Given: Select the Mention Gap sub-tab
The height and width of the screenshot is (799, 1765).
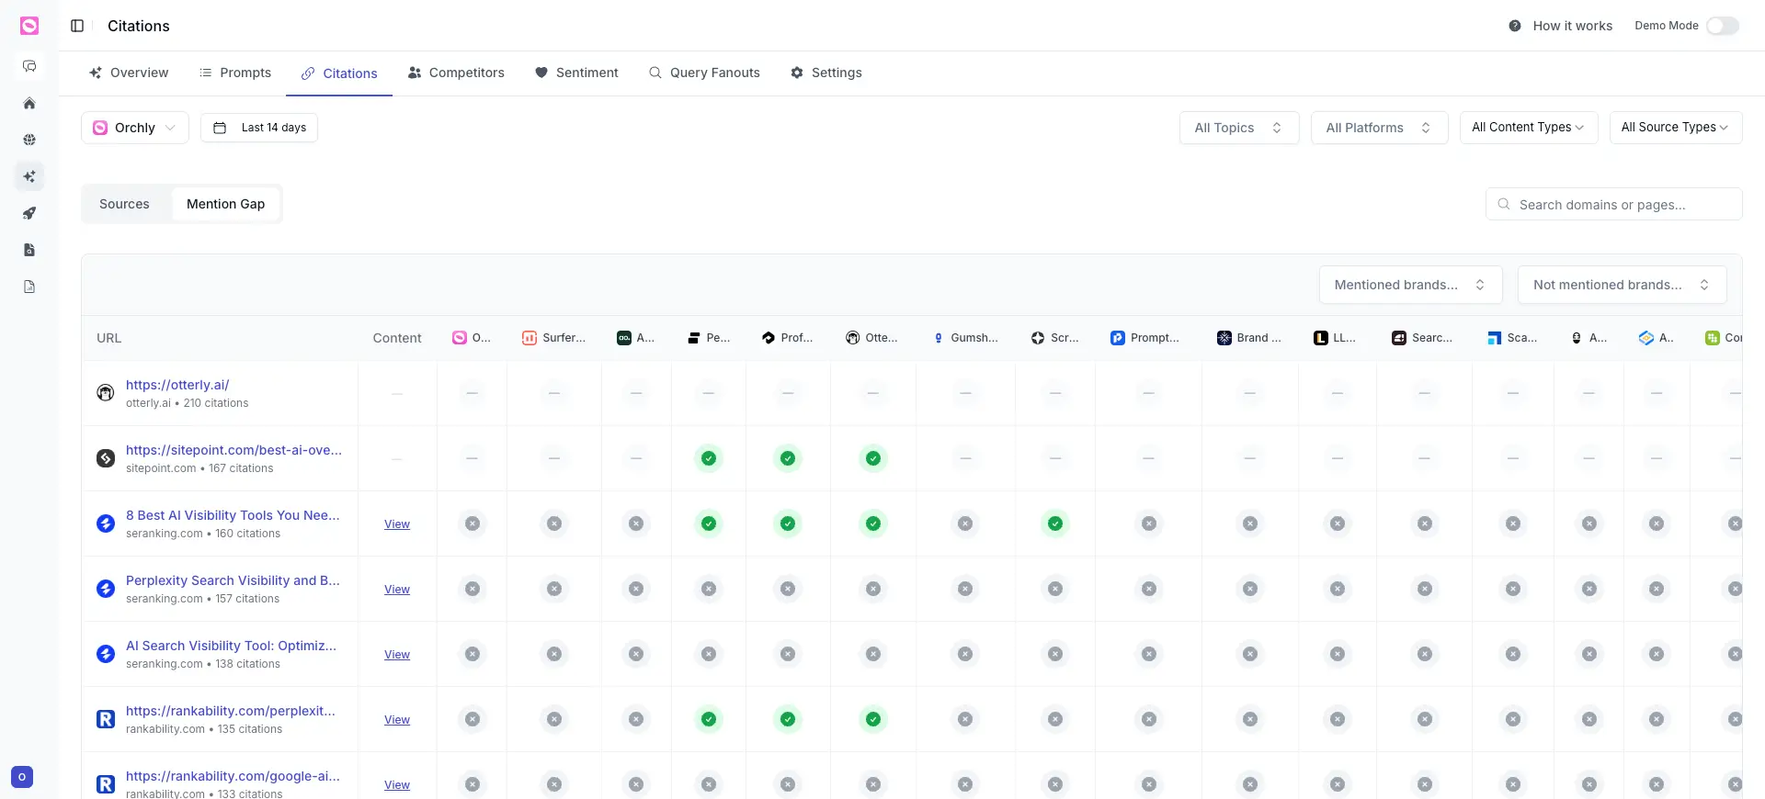Looking at the screenshot, I should click(225, 204).
